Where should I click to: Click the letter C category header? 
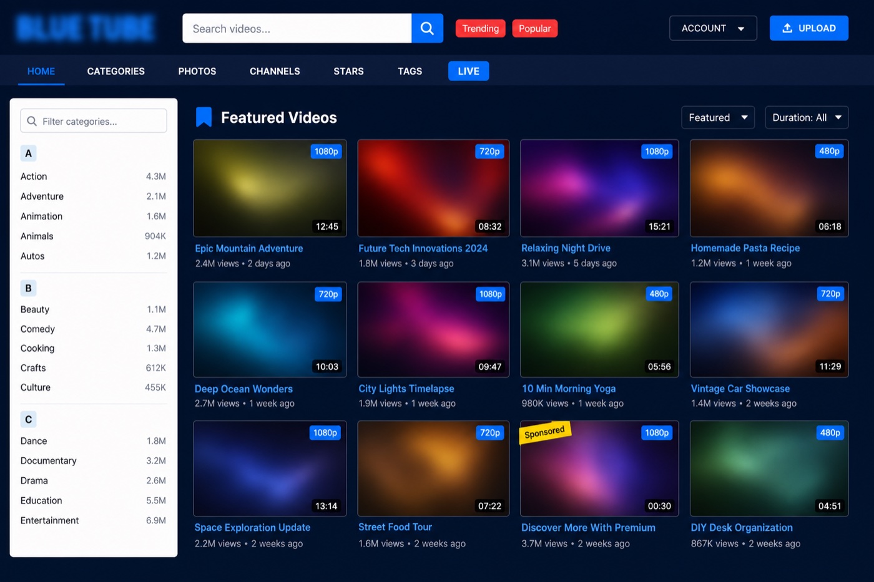[28, 419]
